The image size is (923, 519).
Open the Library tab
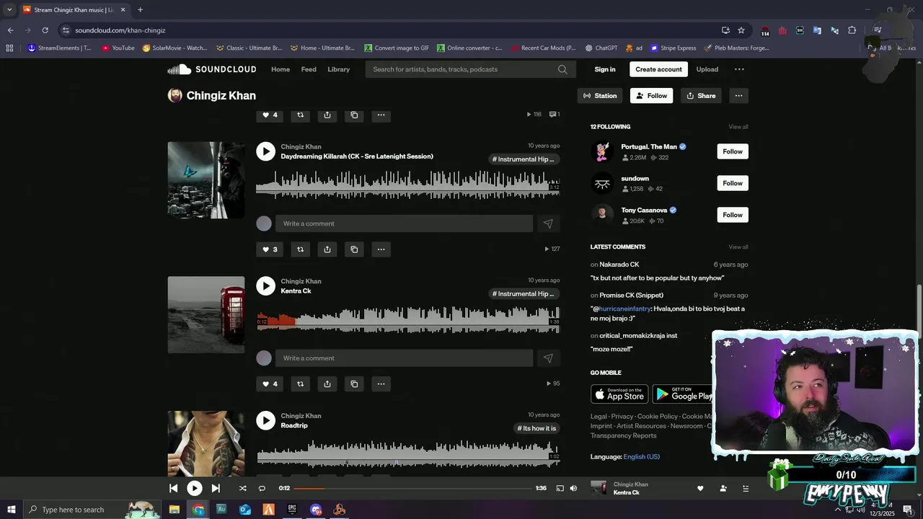(x=338, y=69)
